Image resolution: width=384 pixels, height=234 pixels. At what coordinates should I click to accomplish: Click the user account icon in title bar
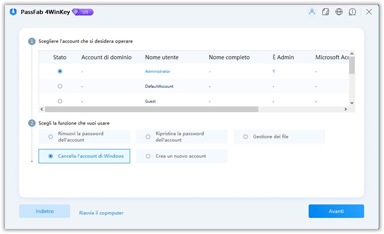tap(312, 12)
